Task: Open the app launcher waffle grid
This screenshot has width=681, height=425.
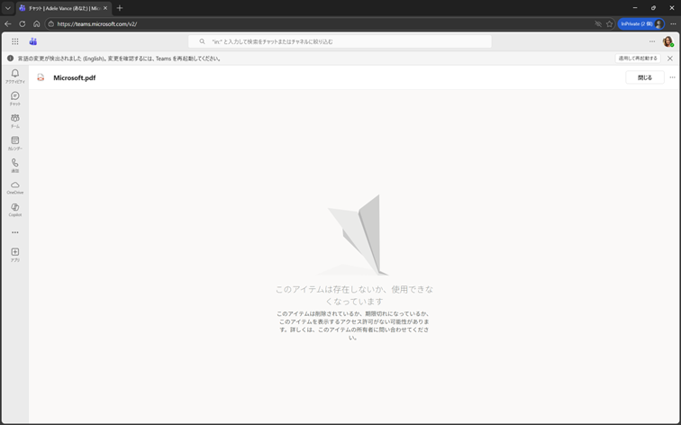Action: click(x=15, y=41)
